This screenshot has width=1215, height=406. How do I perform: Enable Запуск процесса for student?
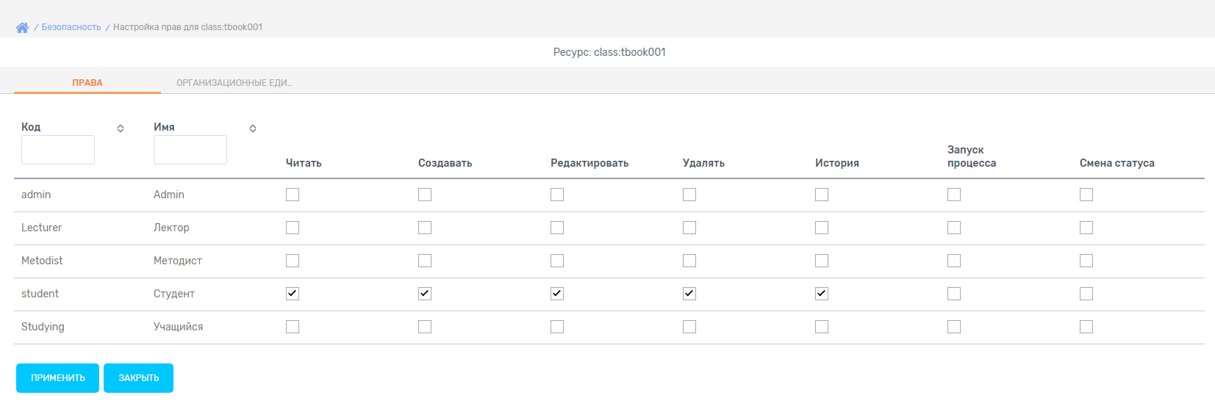click(x=954, y=294)
